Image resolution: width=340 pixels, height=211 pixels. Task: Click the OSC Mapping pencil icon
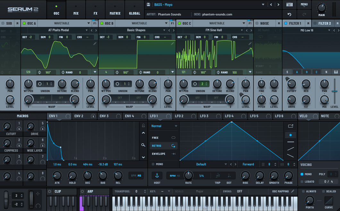293,191
